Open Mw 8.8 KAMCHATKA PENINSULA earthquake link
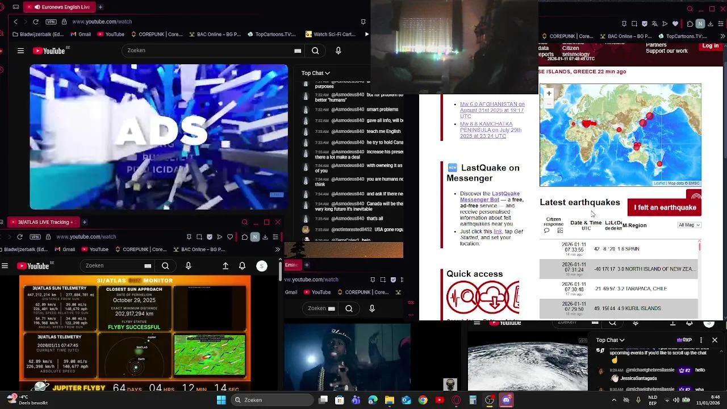Screen dimensions: 727x409 491,130
